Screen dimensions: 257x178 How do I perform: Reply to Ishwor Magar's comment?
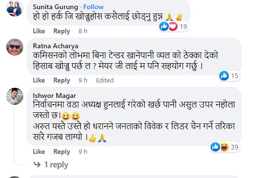(x=62, y=151)
